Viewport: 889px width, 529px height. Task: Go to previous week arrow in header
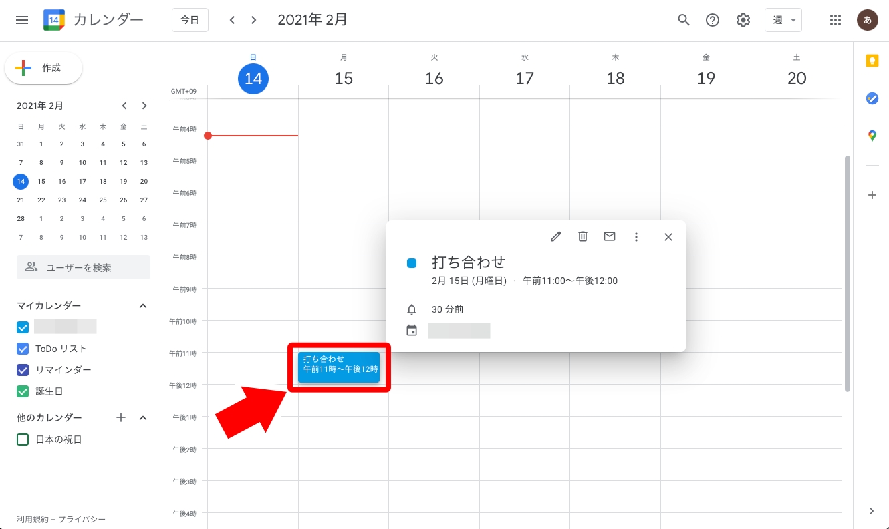pyautogui.click(x=232, y=20)
